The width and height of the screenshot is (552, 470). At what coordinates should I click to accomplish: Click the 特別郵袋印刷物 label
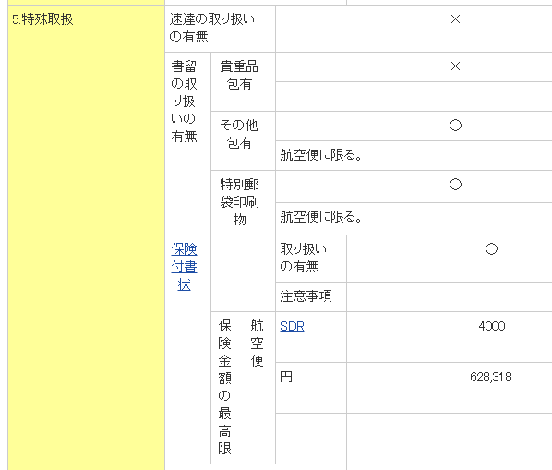coord(239,201)
